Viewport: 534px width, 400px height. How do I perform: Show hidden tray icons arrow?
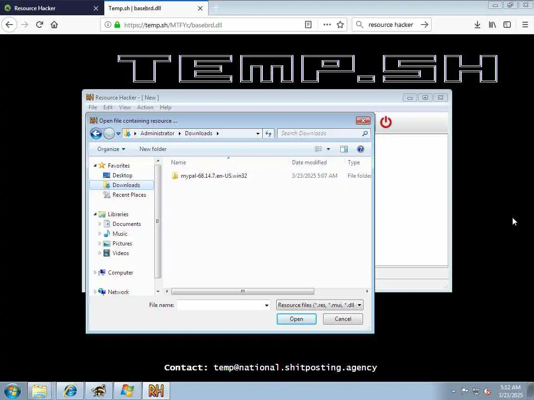point(453,392)
